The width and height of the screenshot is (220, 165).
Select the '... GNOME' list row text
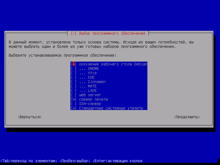point(89,68)
